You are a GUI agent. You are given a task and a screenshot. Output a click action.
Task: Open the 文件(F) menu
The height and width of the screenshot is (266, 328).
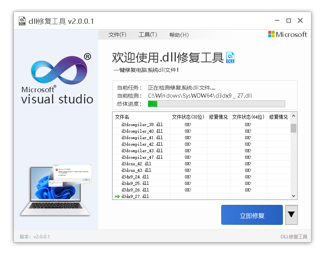click(x=117, y=35)
